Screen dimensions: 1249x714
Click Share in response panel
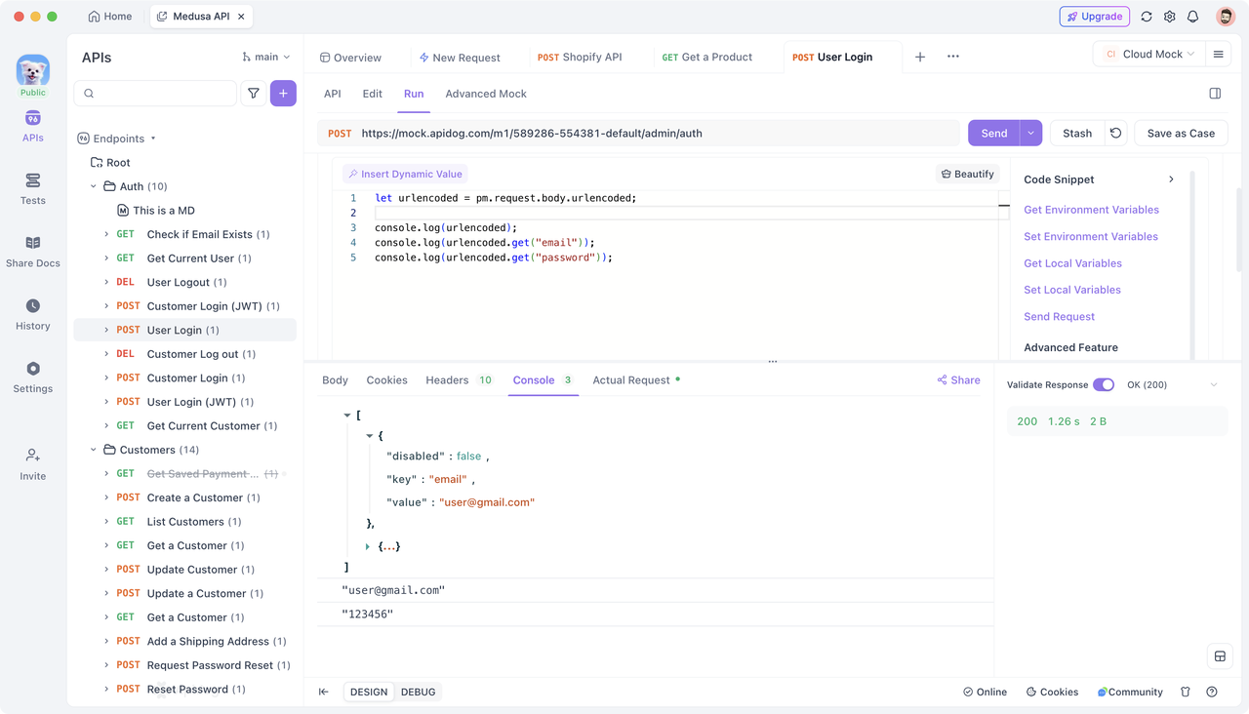[959, 379]
